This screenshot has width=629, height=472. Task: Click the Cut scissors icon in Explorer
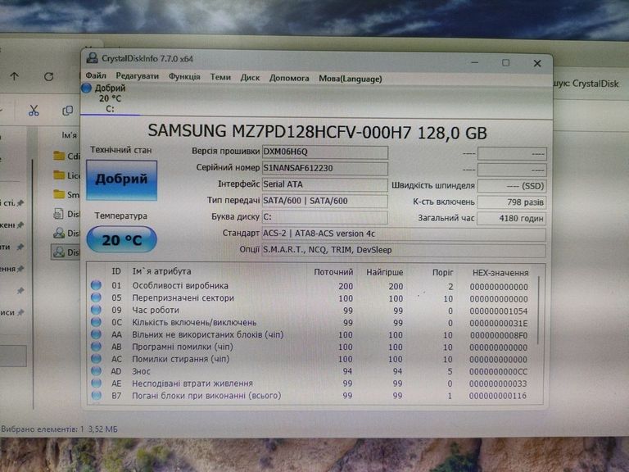34,111
